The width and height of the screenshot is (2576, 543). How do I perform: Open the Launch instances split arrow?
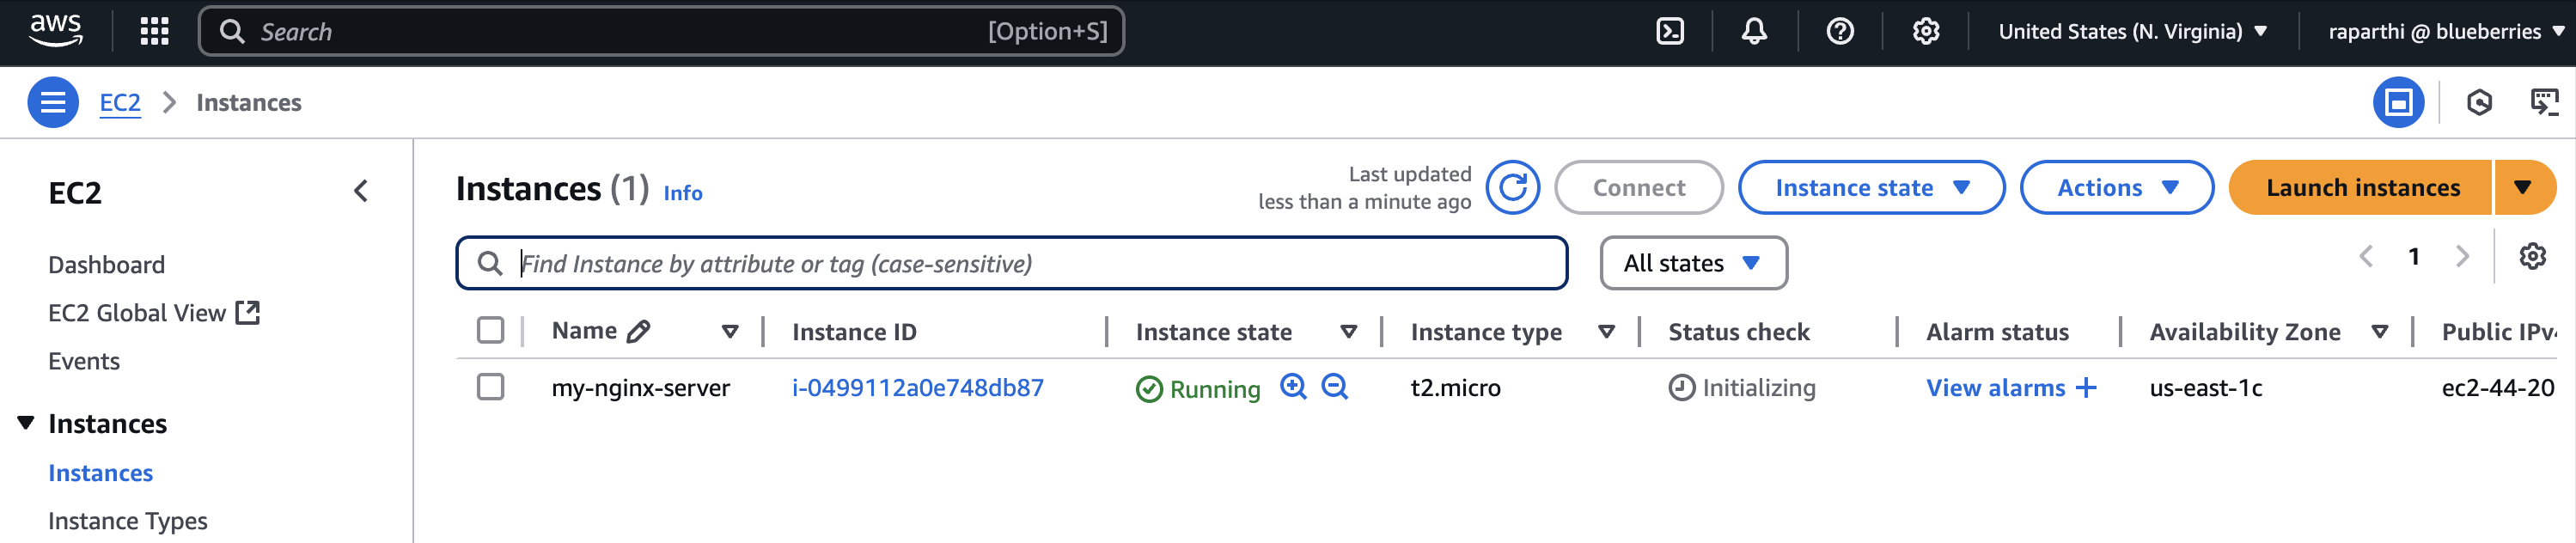click(x=2523, y=187)
